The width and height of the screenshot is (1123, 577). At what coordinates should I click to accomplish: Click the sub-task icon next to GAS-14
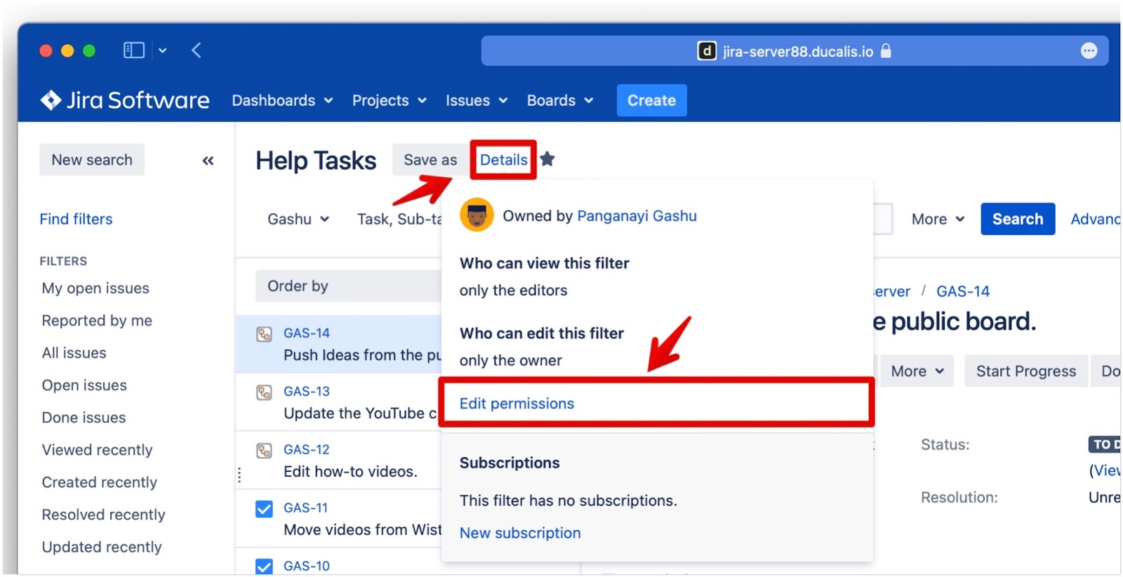(264, 334)
